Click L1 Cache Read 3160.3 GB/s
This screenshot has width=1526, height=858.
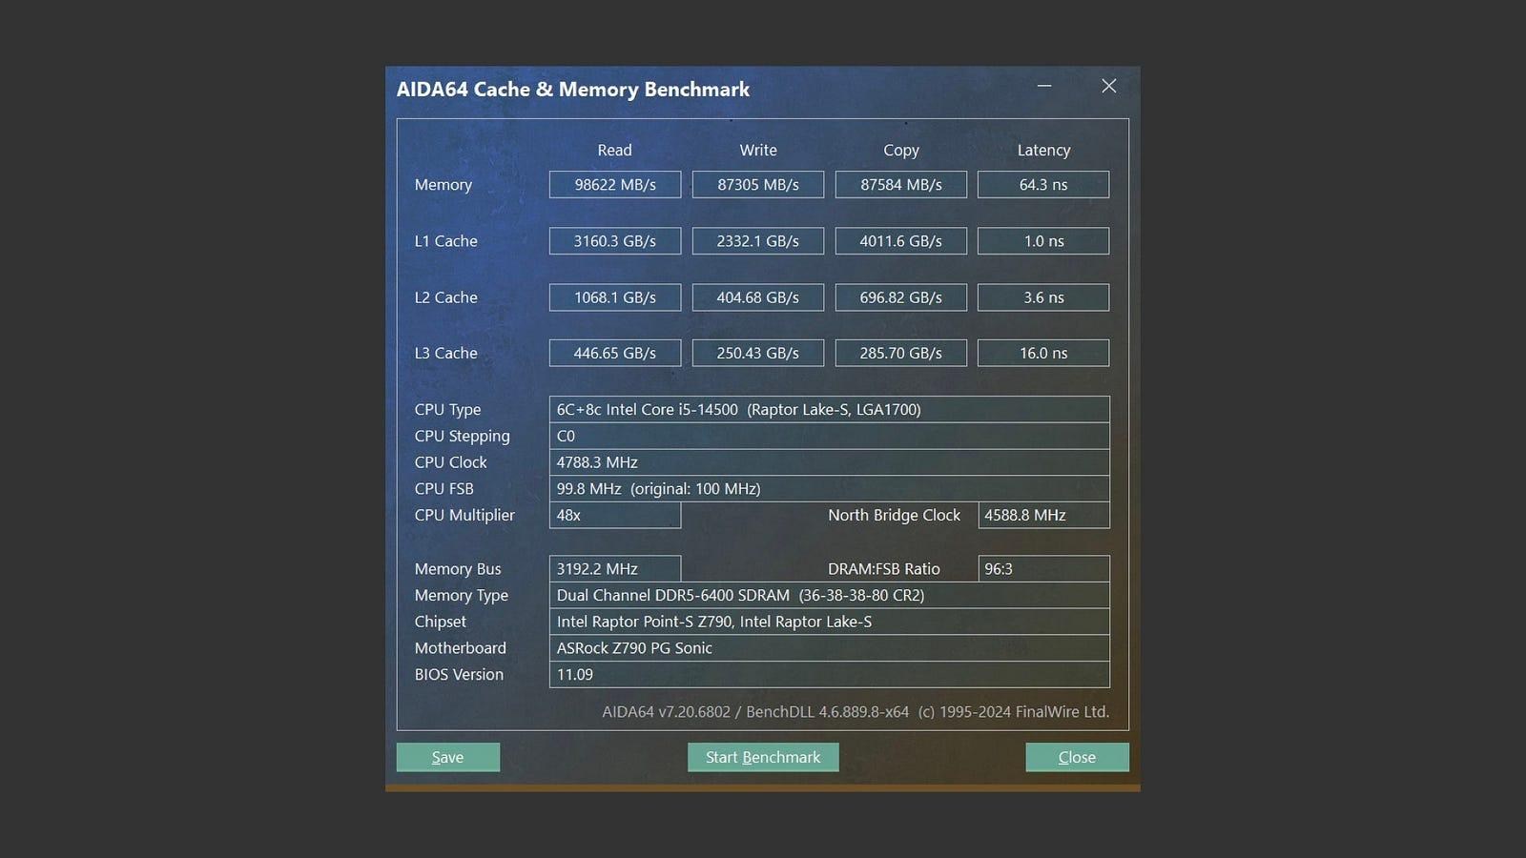[615, 240]
